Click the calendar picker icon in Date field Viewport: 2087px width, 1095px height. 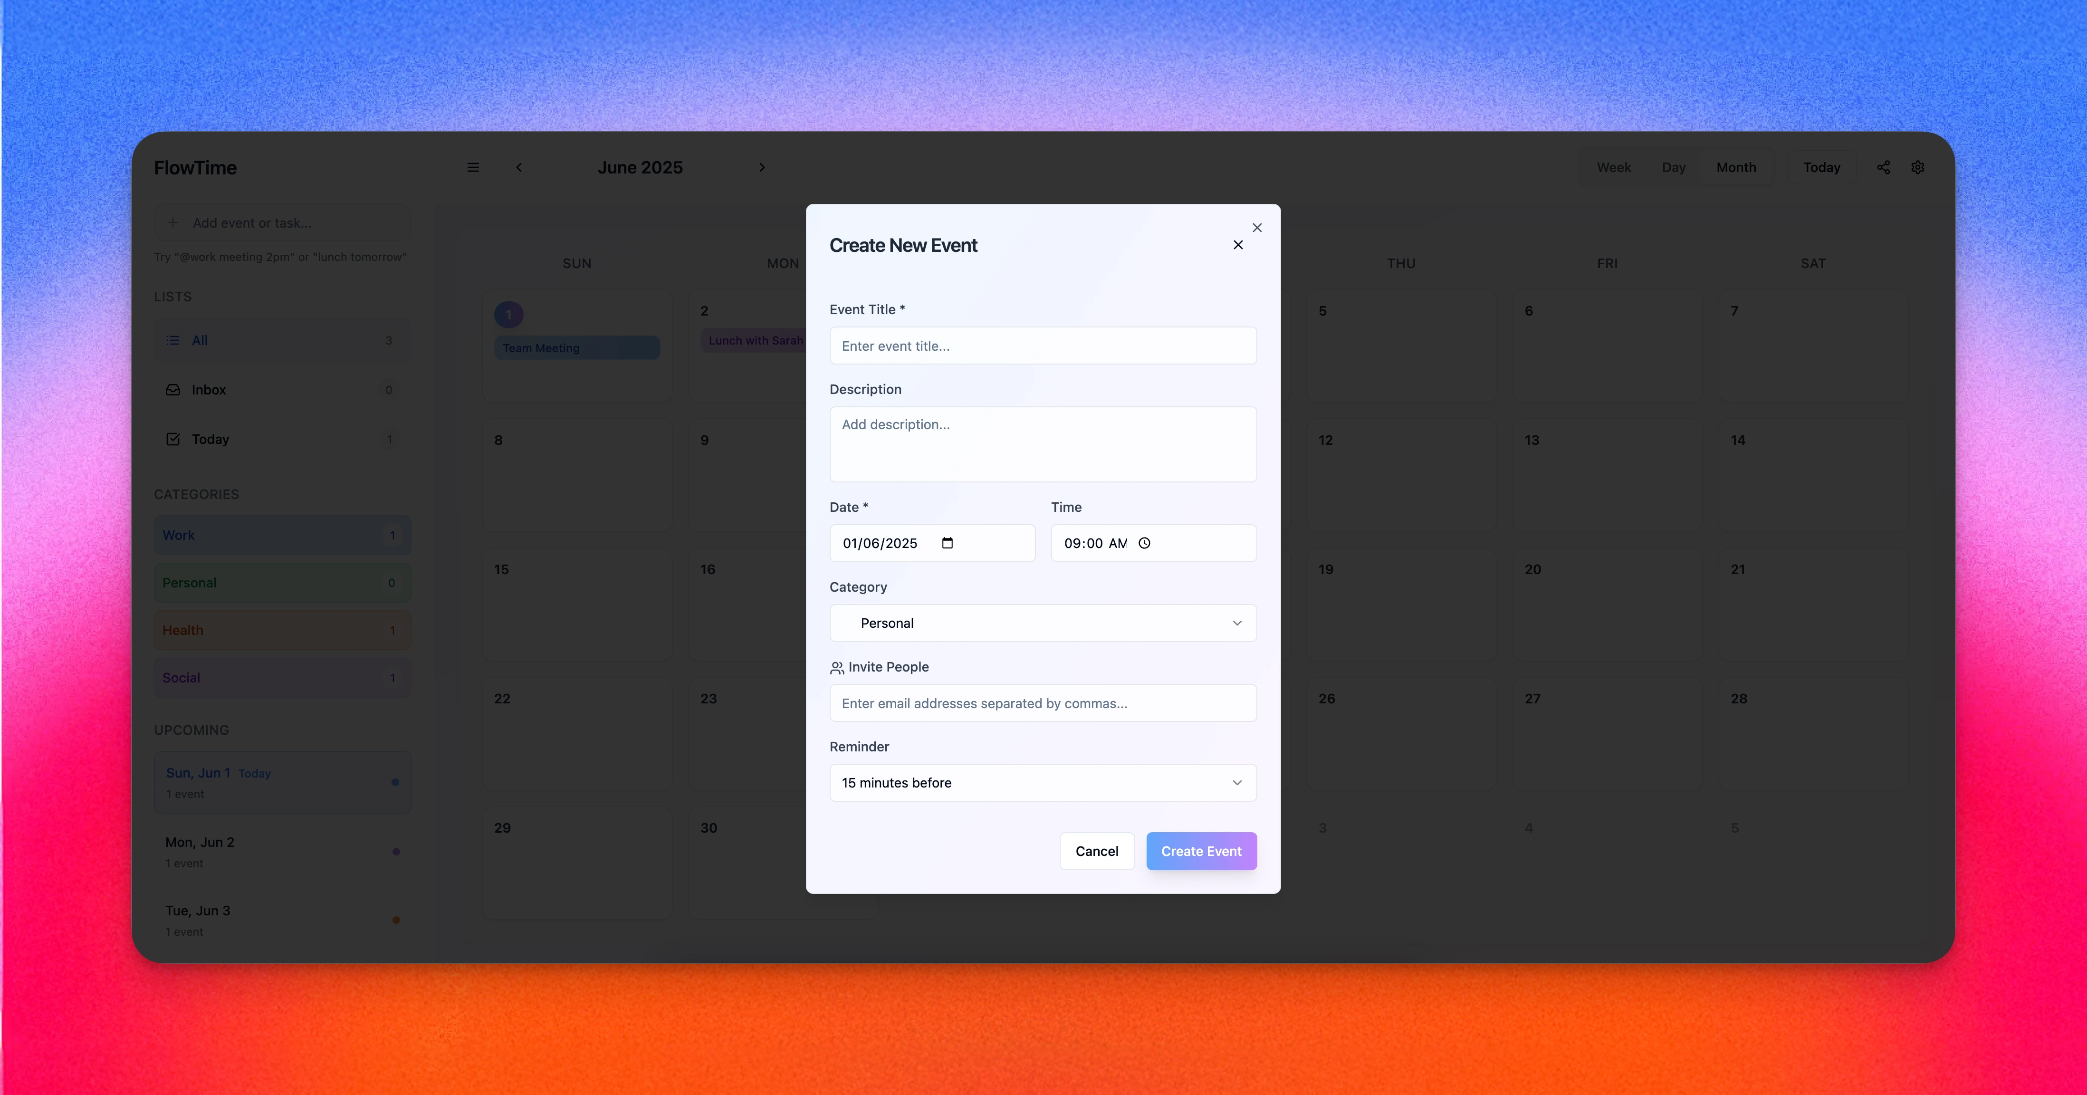pyautogui.click(x=947, y=543)
